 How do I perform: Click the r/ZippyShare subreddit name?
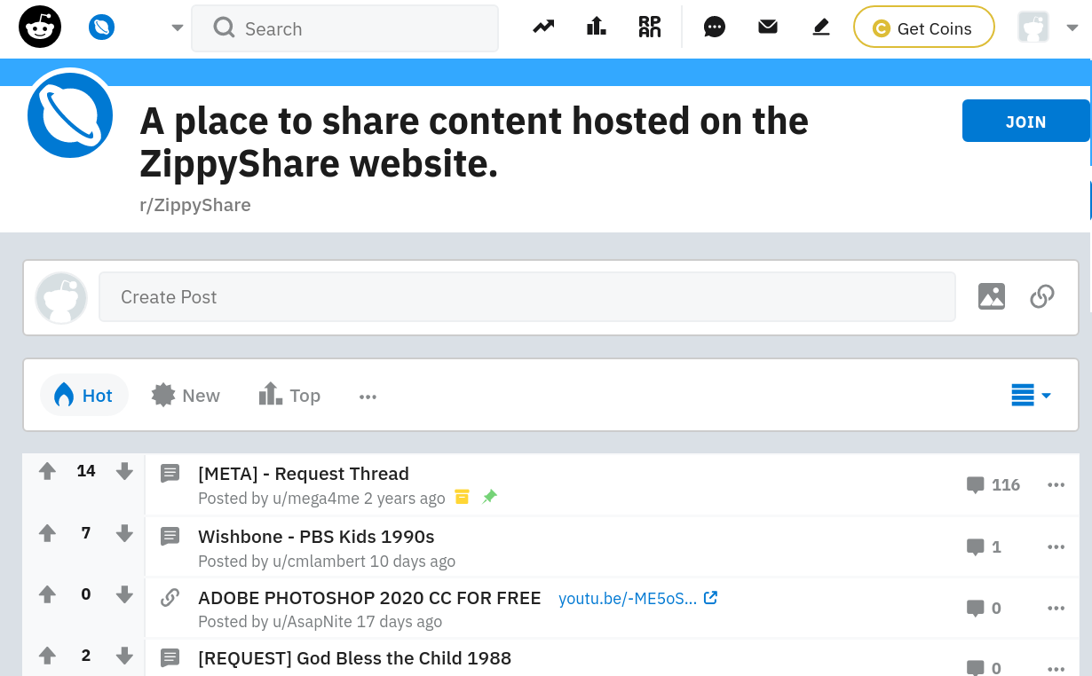point(195,205)
